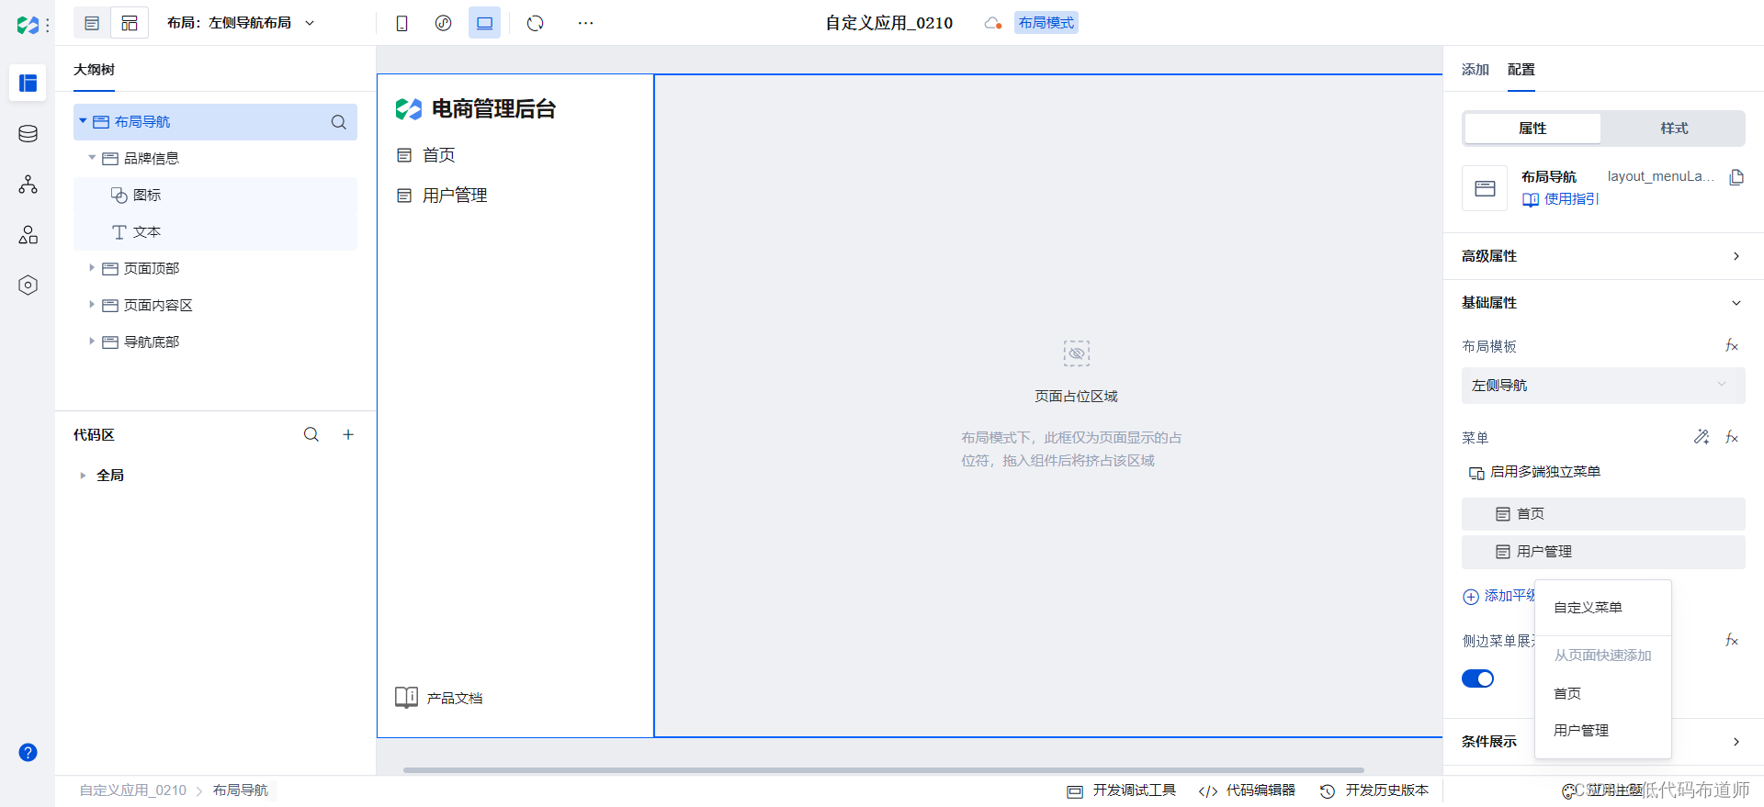1764x807 pixels.
Task: Open the 左侧导航 layout template dropdown
Action: point(1603,386)
